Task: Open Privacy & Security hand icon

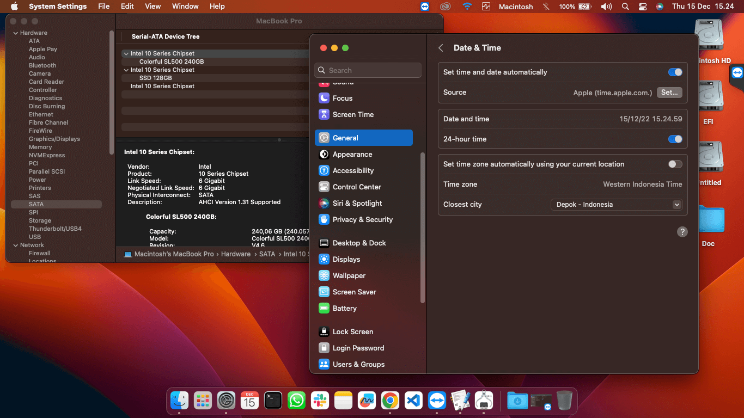Action: pyautogui.click(x=324, y=219)
